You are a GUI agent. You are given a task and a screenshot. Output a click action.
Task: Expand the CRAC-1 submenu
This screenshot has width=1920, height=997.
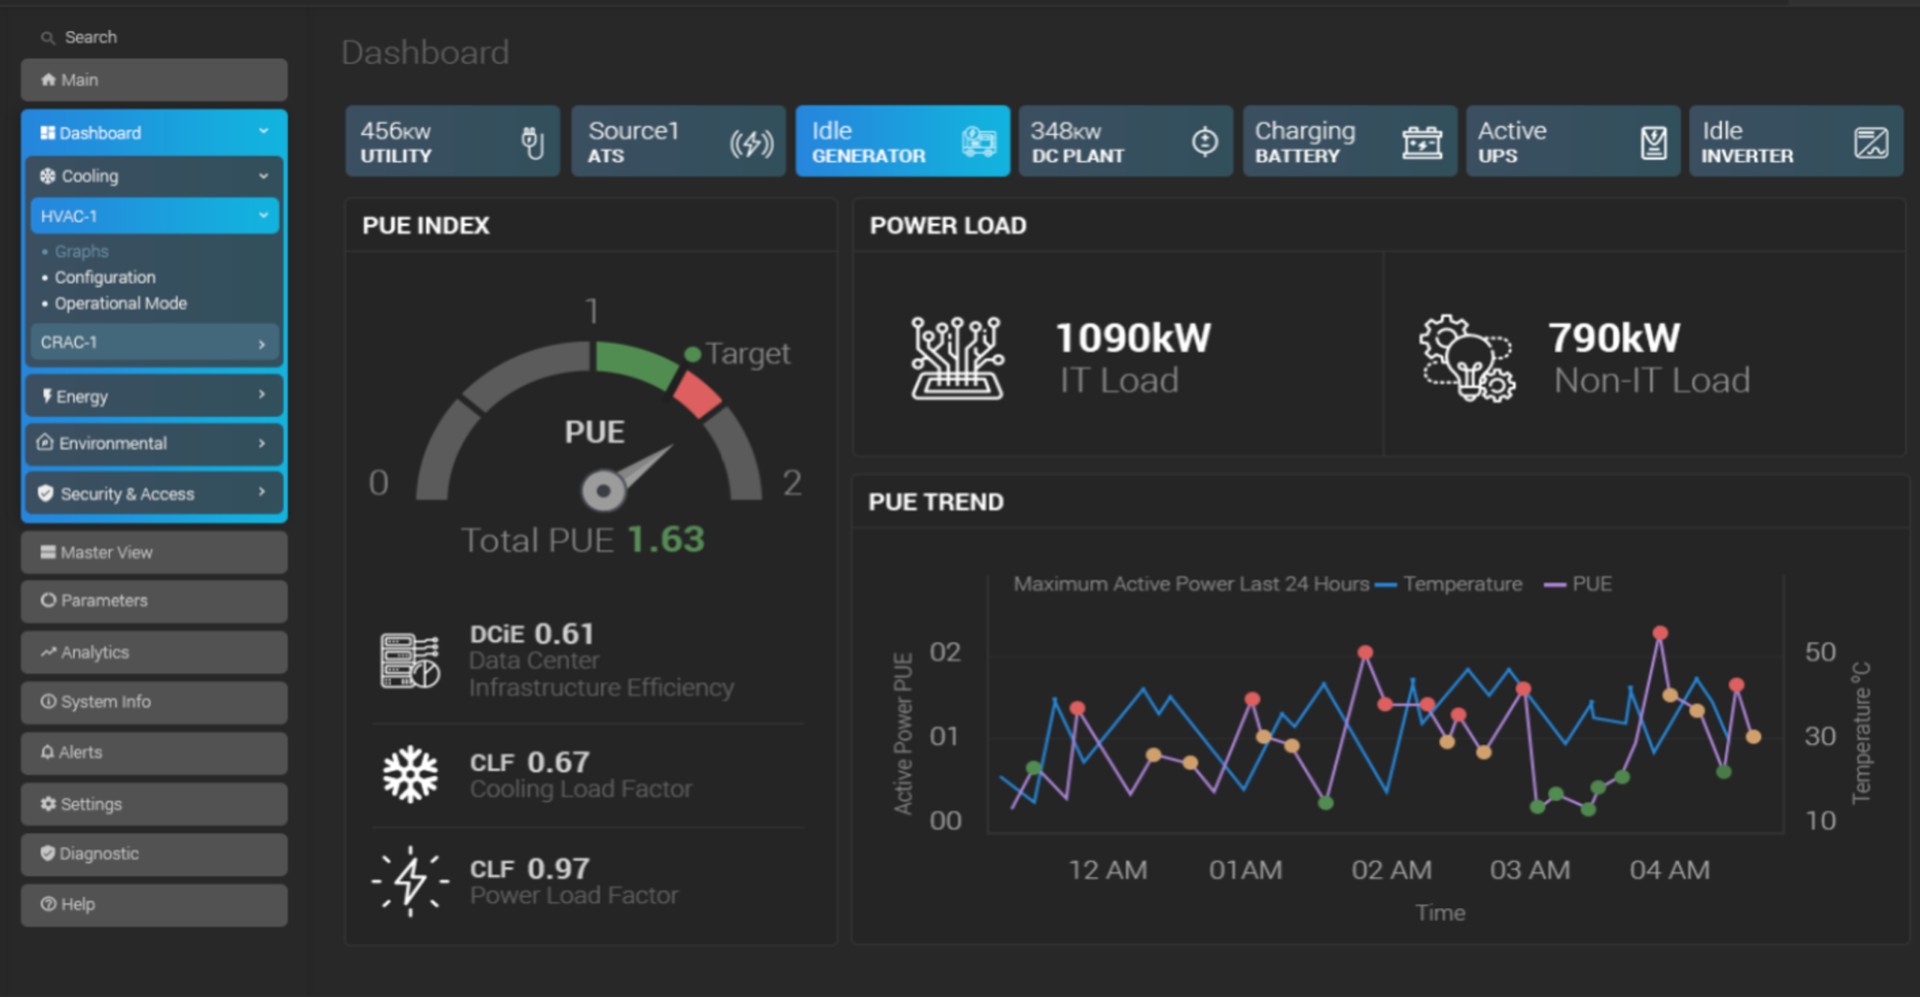[x=262, y=343]
